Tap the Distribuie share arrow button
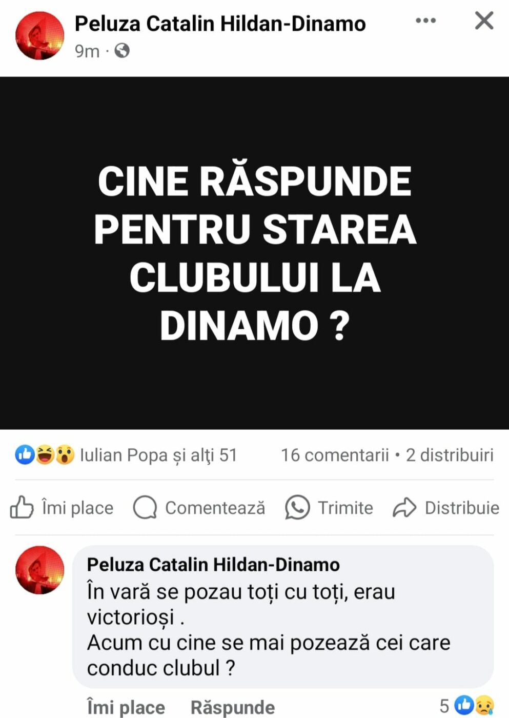Image resolution: width=509 pixels, height=718 pixels. pos(446,508)
